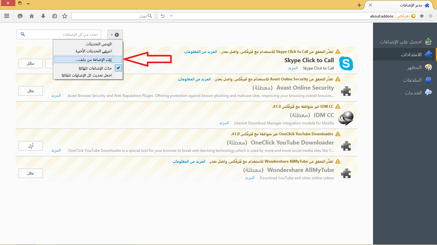This screenshot has width=437, height=245.
Task: Select the Skype Click to Call title
Action: pyautogui.click(x=309, y=60)
